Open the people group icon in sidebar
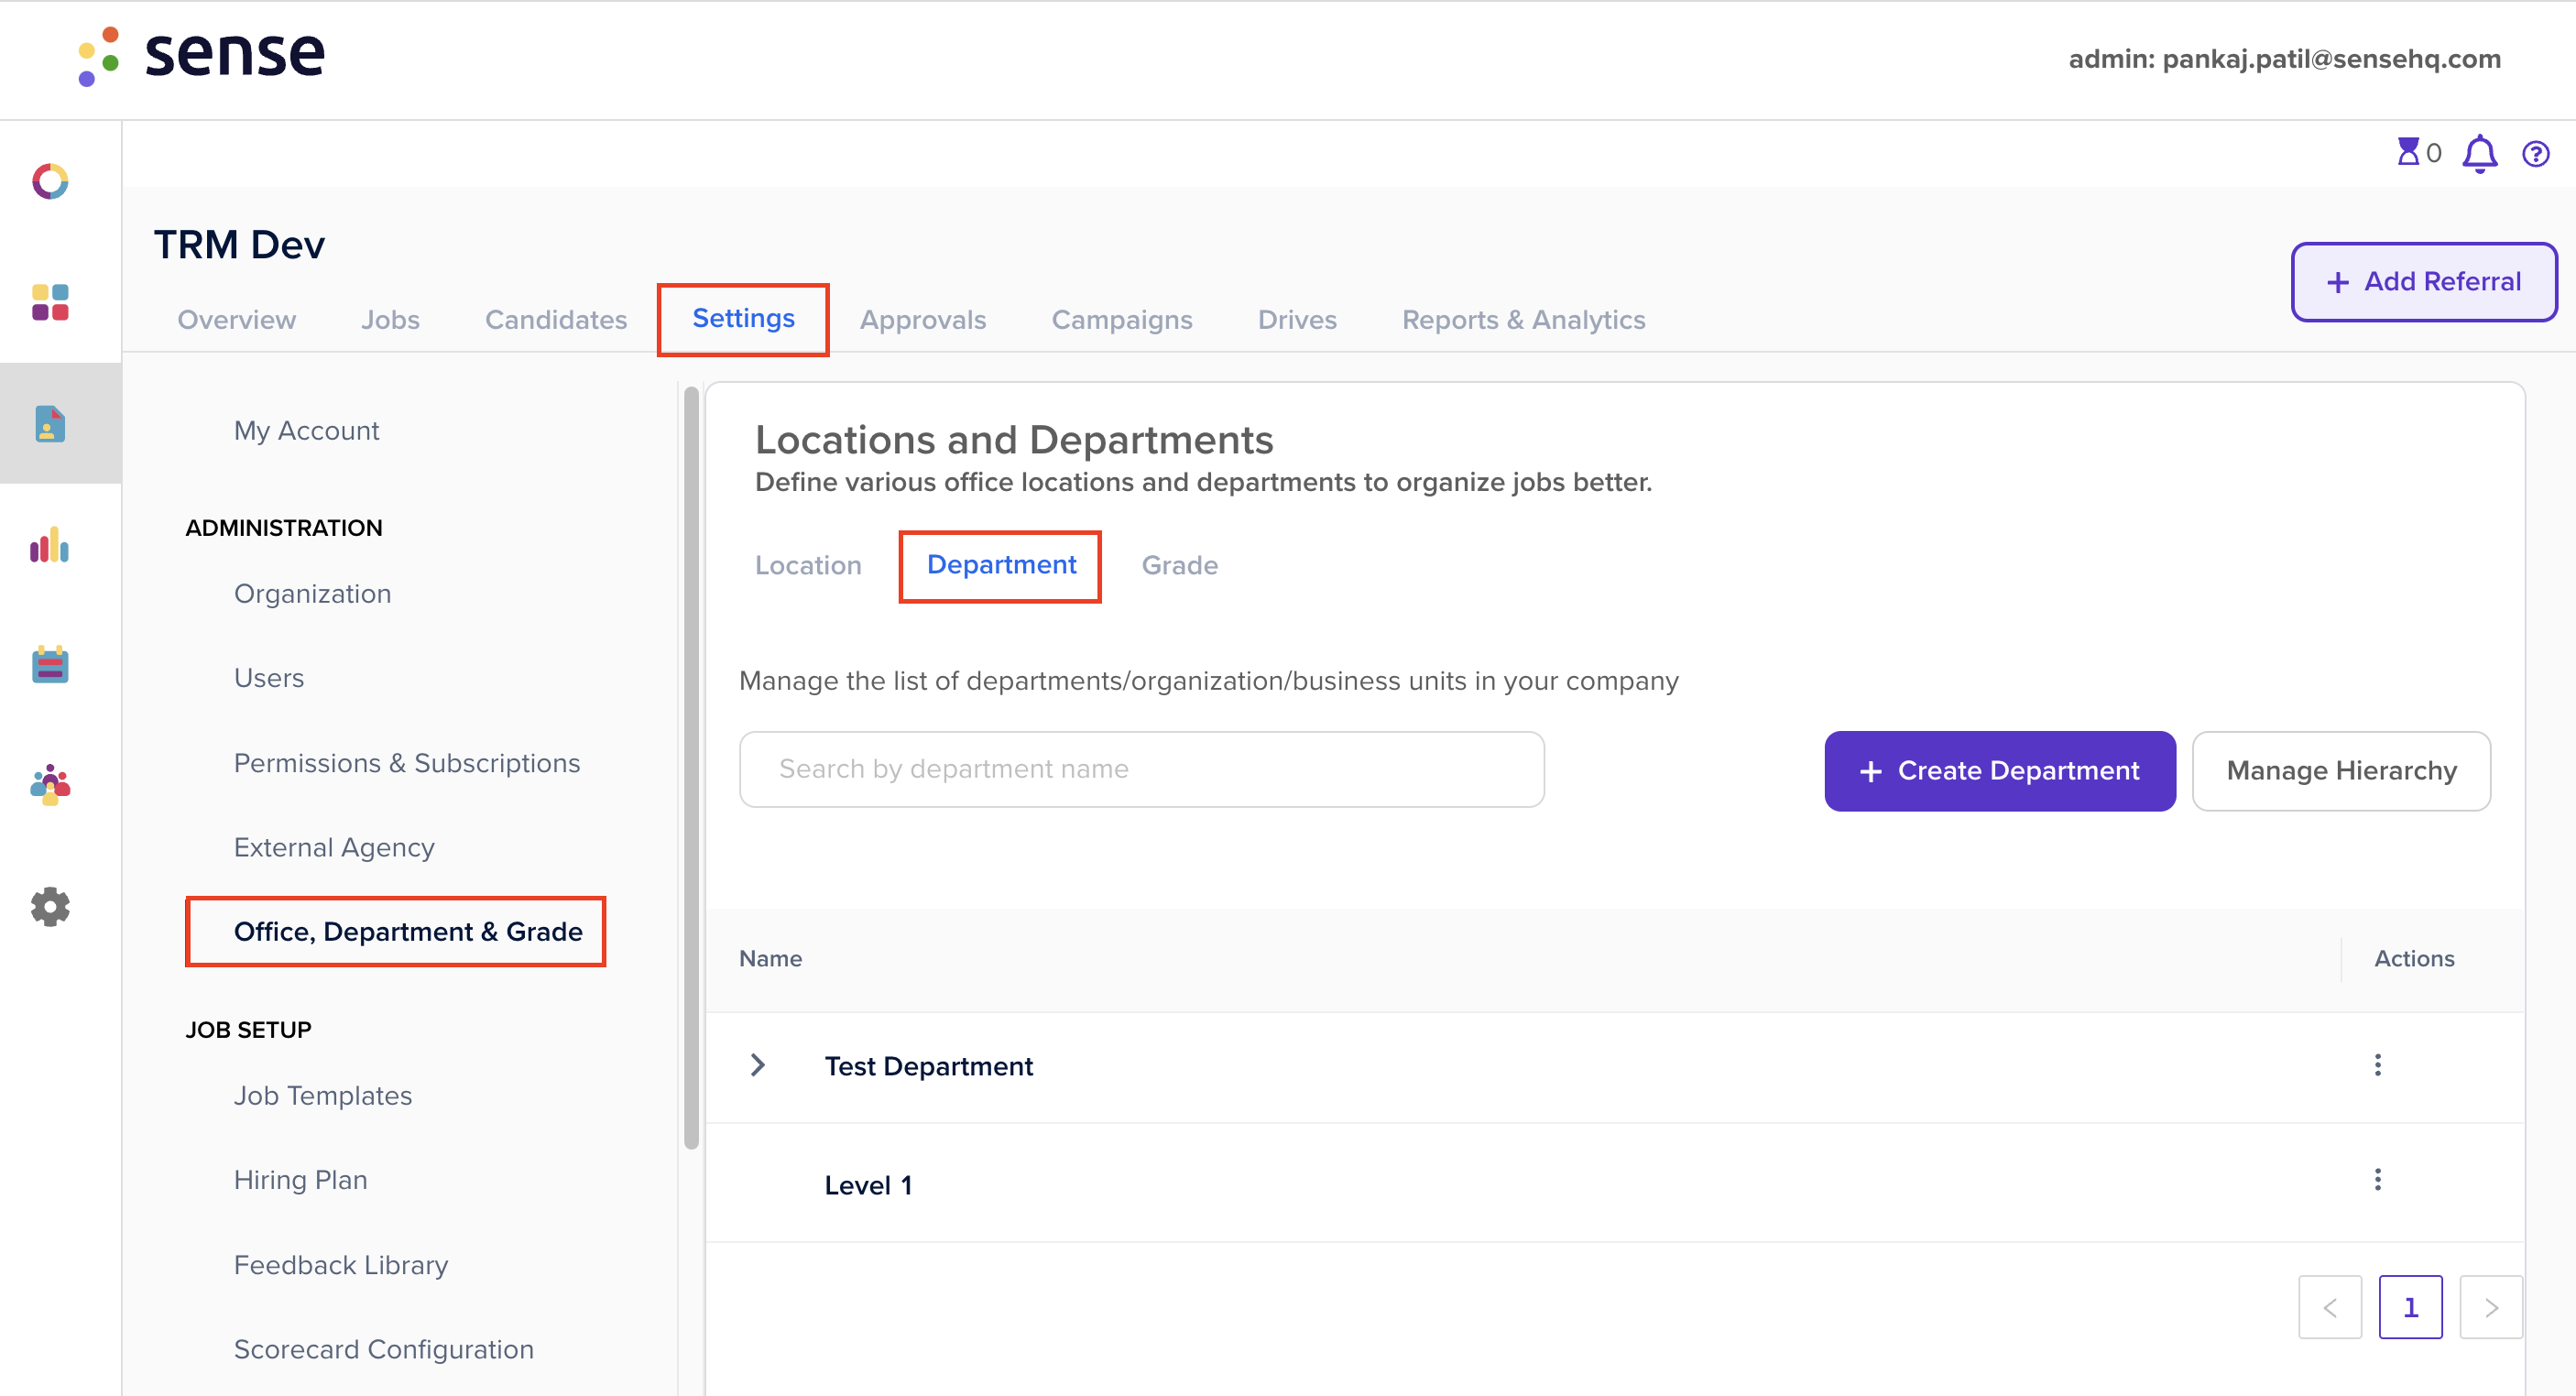Viewport: 2576px width, 1396px height. 50,786
